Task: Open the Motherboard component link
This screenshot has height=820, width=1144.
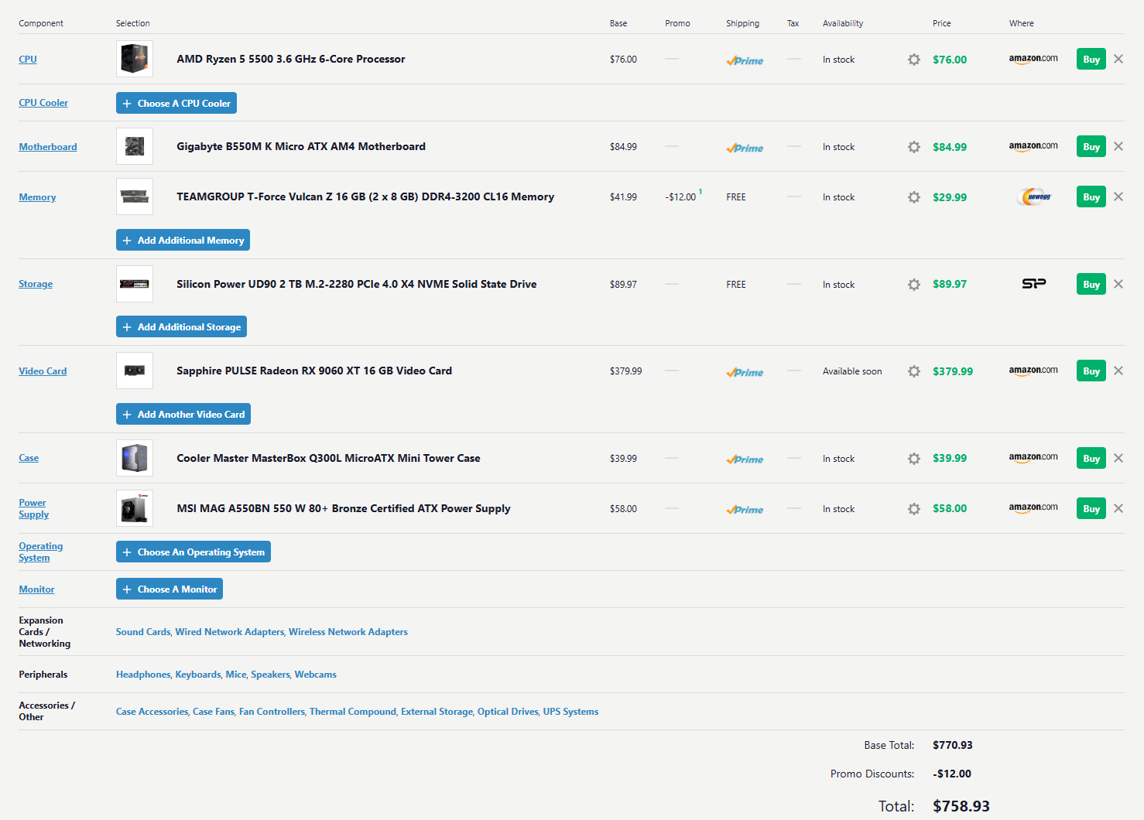Action: (x=48, y=146)
